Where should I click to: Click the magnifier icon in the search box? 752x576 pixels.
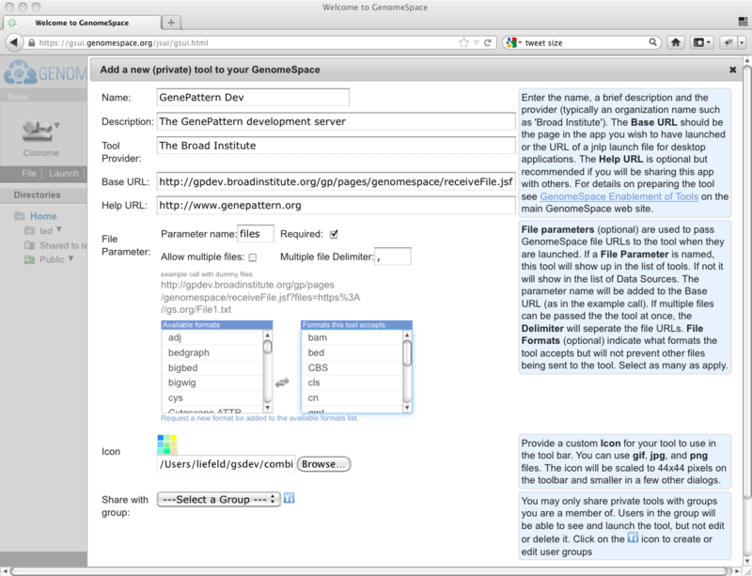(652, 42)
